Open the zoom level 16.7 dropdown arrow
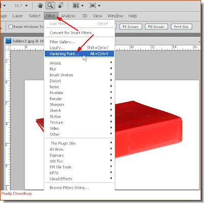The image size is (204, 203). (x=27, y=6)
